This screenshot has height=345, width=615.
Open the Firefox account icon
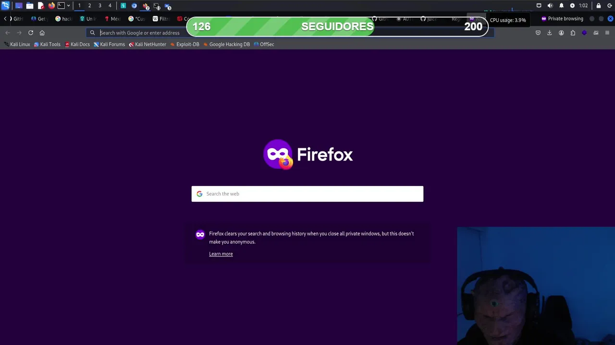point(561,33)
